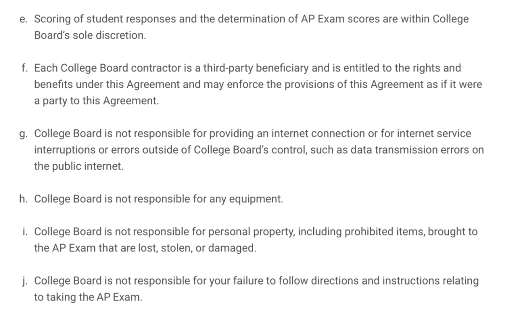Click the "f." list item marker
Screen dimensions: 522x315
coord(24,68)
